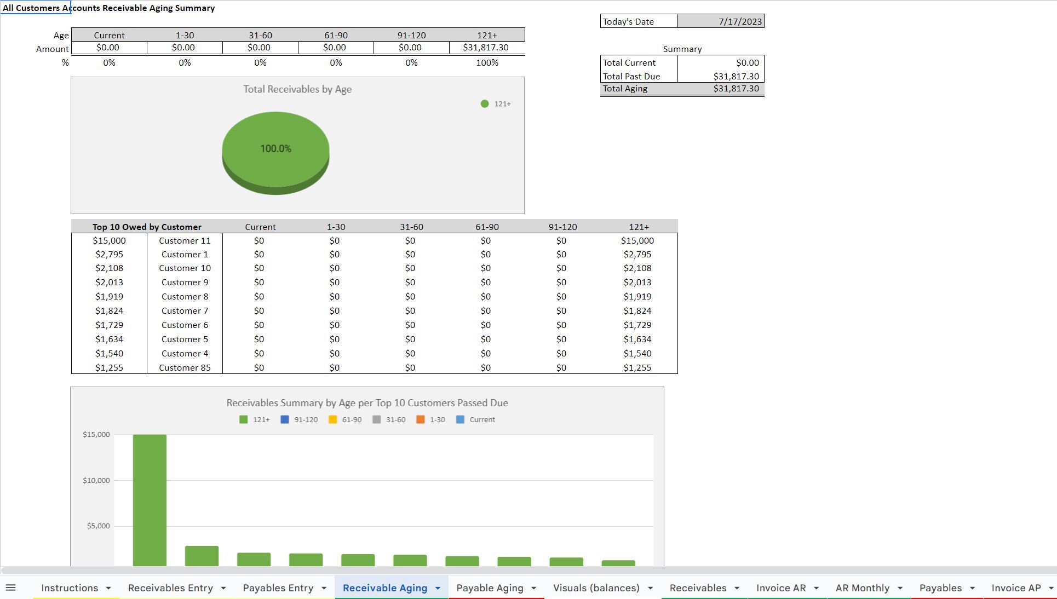Open Visuals (balances) tab dropdown arrow
1057x599 pixels.
point(651,589)
